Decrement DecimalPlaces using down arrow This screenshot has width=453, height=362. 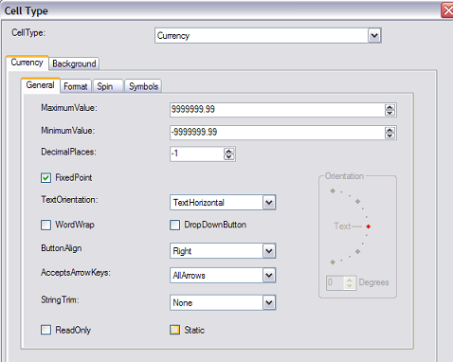tap(229, 157)
